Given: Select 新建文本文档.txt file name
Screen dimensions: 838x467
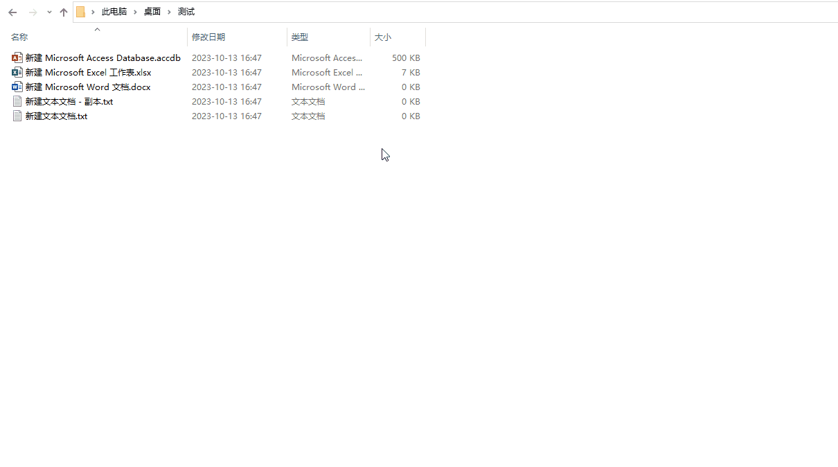Looking at the screenshot, I should (56, 116).
